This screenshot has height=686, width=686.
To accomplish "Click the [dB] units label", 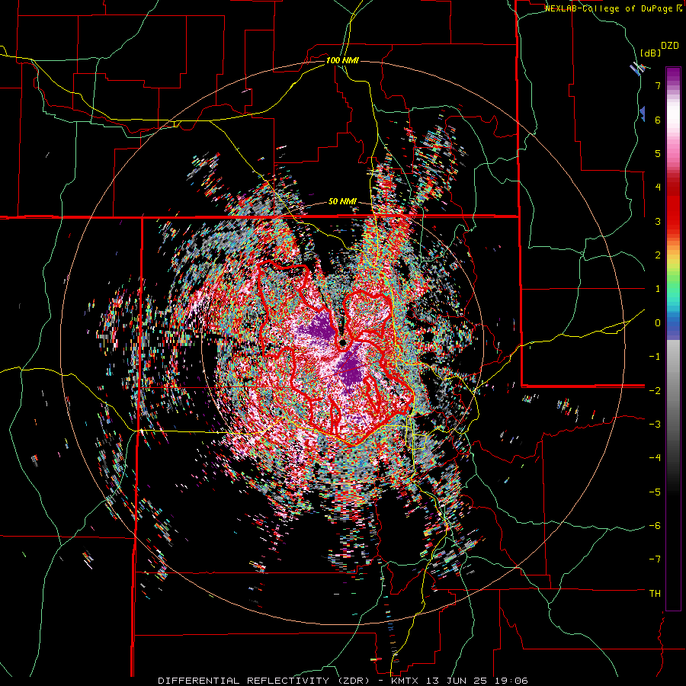I will (651, 53).
